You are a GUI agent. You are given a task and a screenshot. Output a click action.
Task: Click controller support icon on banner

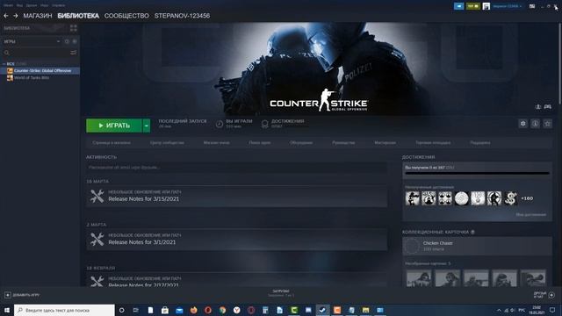click(548, 107)
